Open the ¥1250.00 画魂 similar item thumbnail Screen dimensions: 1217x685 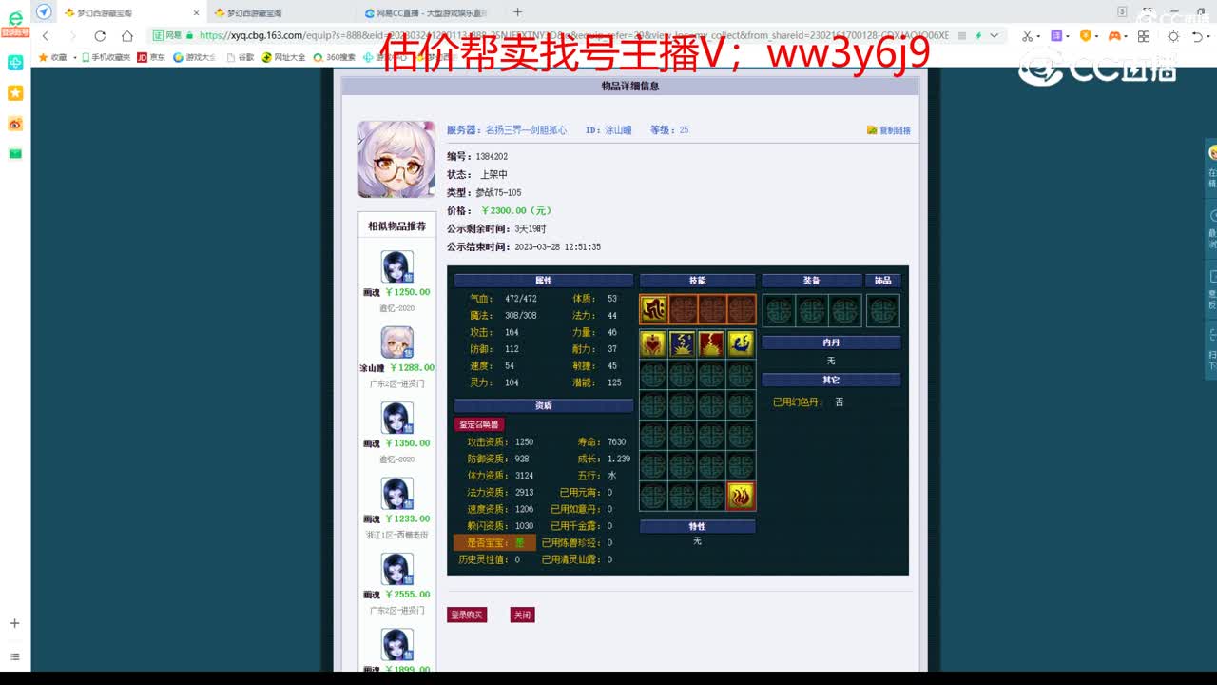point(396,266)
